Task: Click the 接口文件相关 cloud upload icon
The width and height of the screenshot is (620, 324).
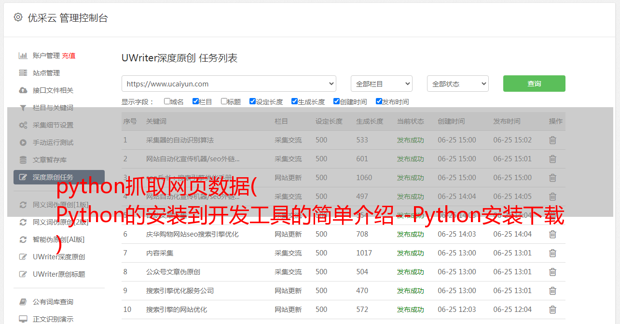Action: 23,90
